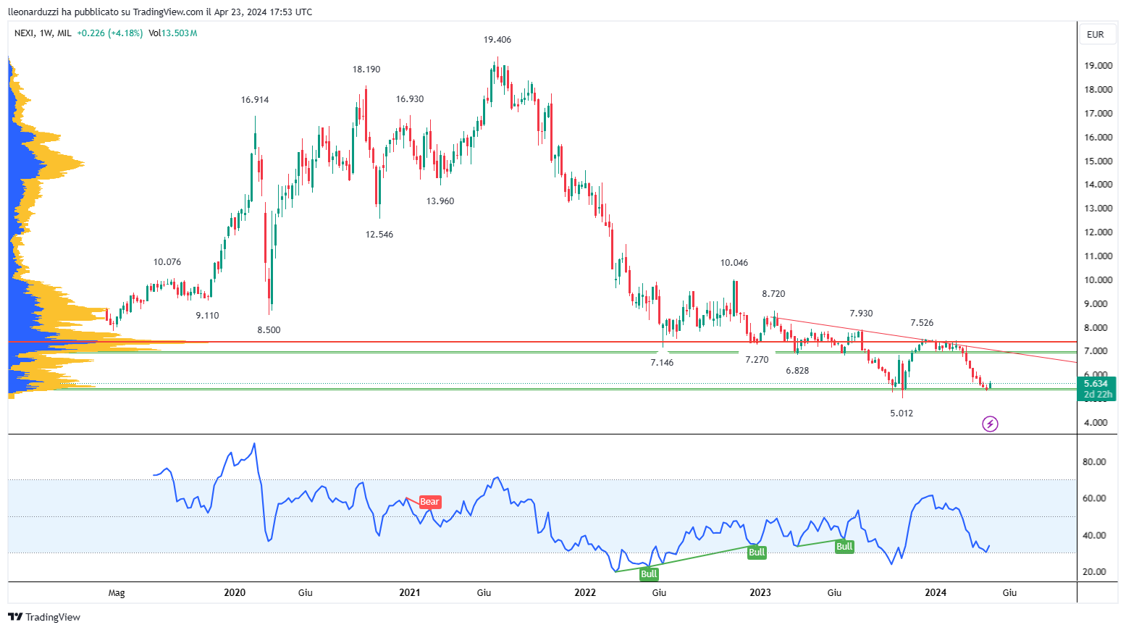Click the 7.146 low annotation

(x=662, y=363)
